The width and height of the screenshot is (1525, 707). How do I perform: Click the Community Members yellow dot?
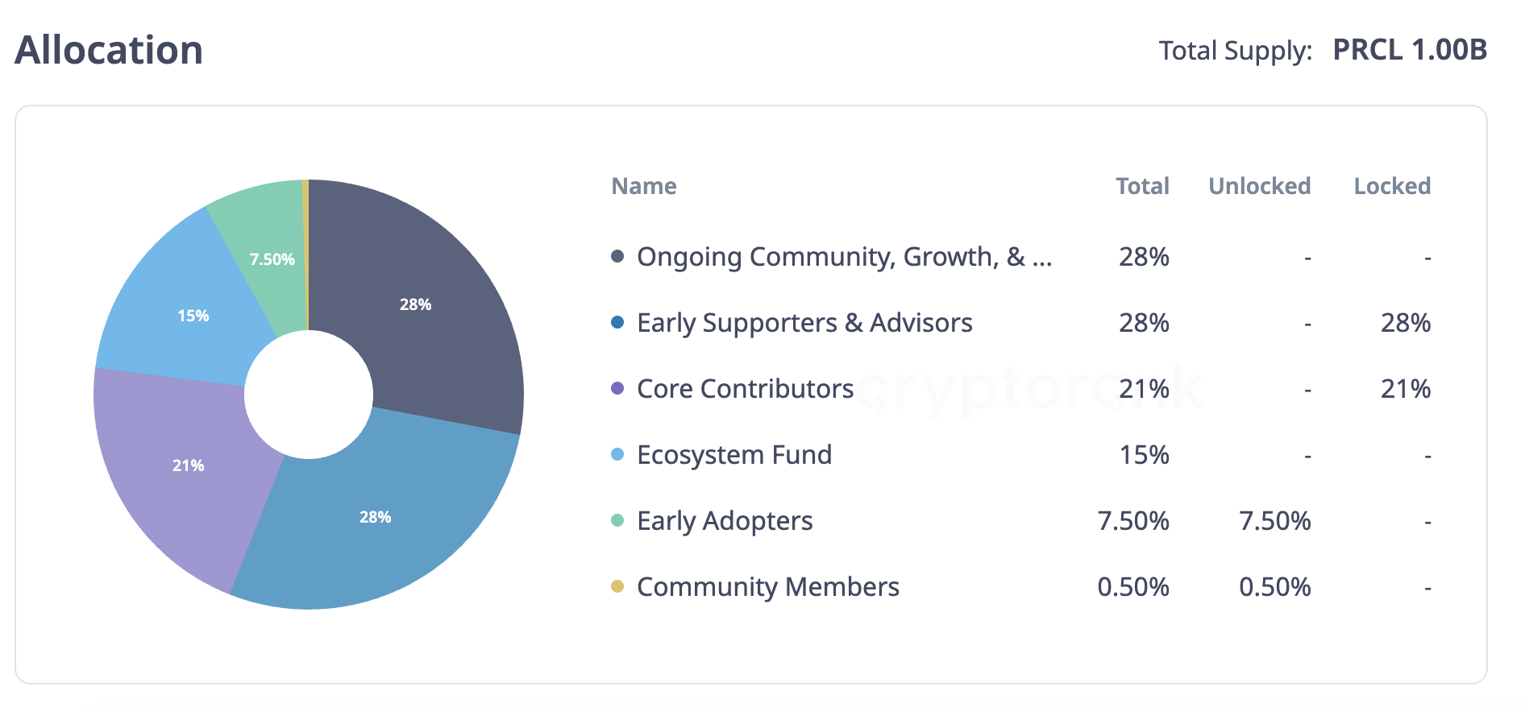click(617, 587)
